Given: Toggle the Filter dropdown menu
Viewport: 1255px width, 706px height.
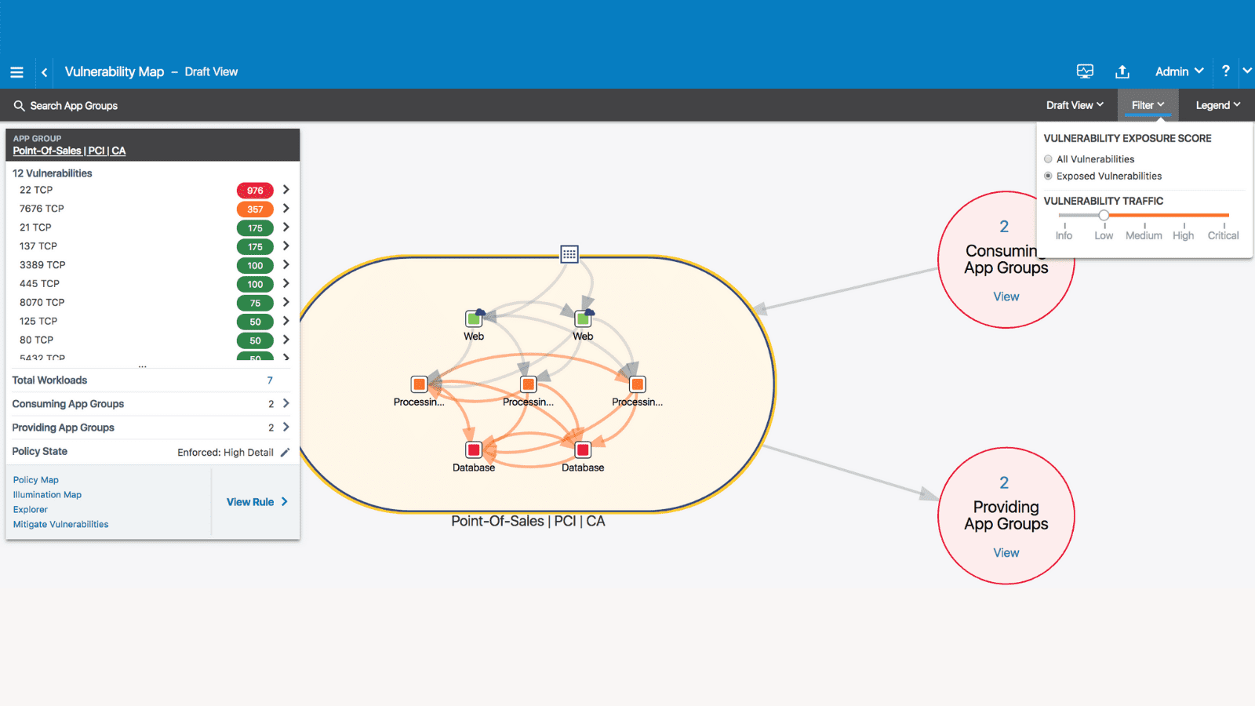Looking at the screenshot, I should tap(1148, 105).
